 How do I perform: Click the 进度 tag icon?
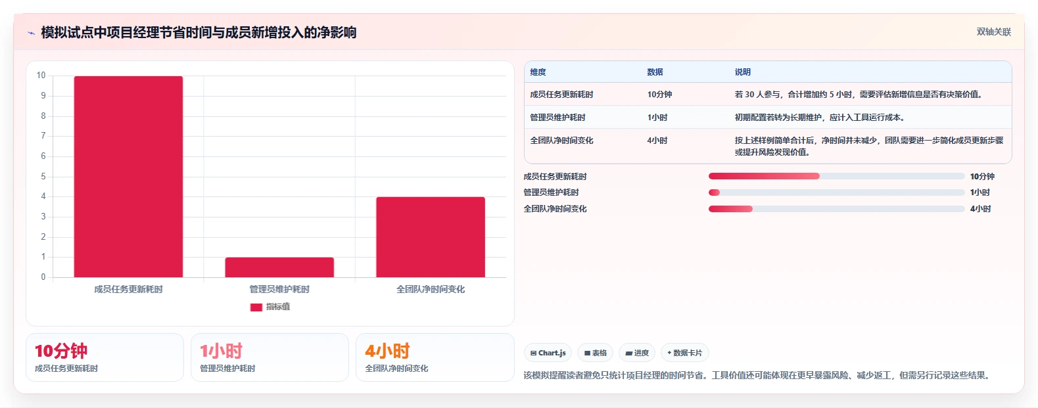(x=629, y=353)
